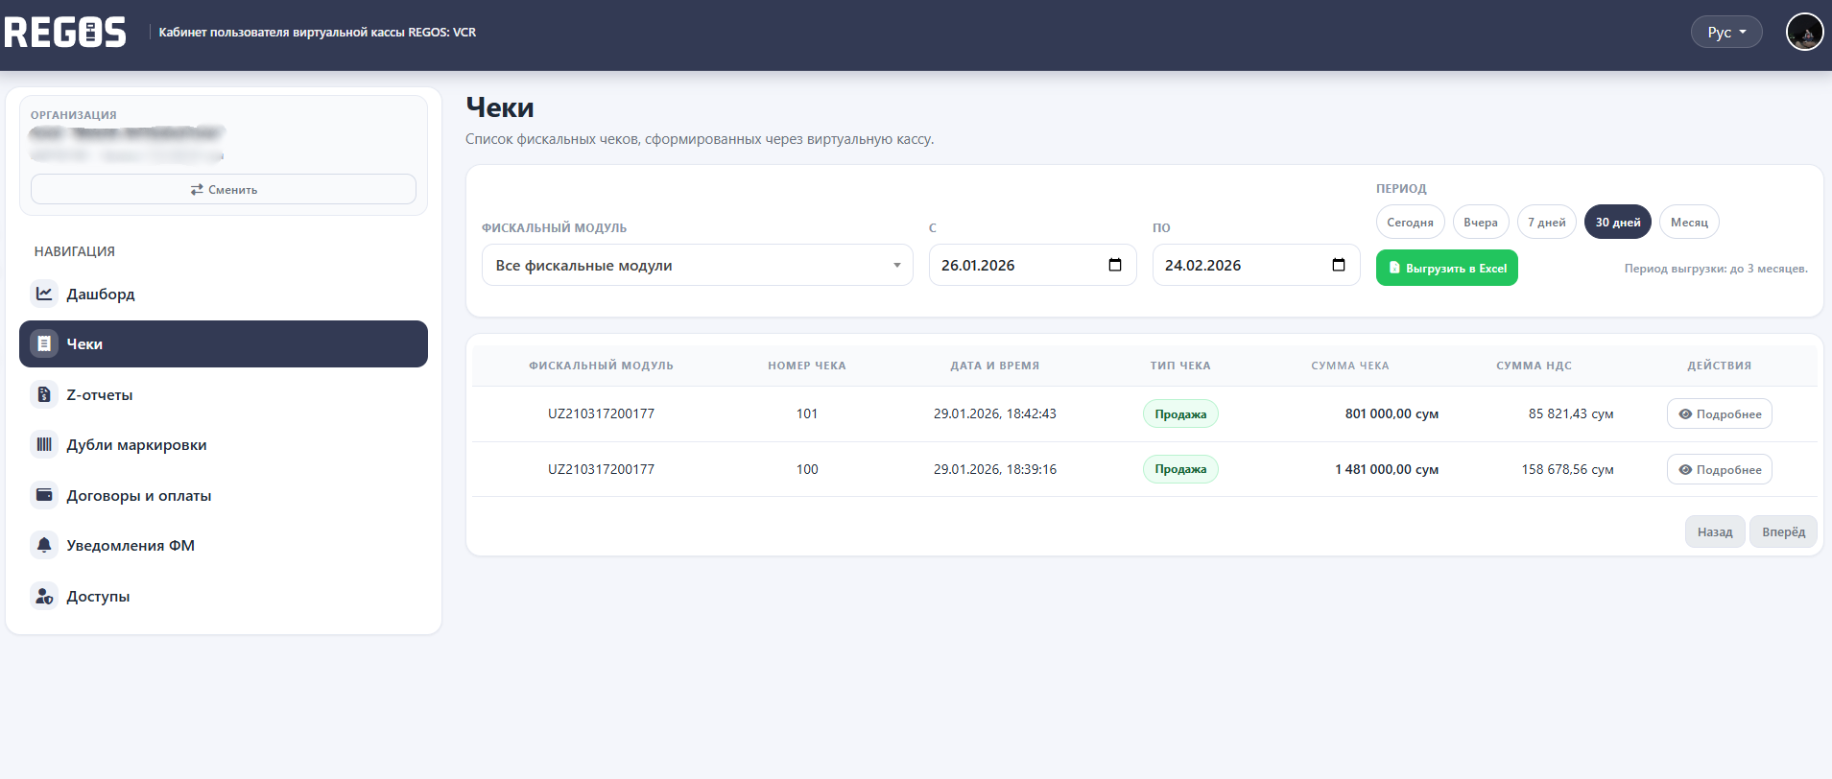Open the Все фискальные модули dropdown

[x=697, y=265]
